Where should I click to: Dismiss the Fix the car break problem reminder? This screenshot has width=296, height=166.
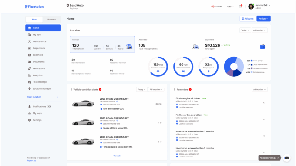tap(264, 119)
